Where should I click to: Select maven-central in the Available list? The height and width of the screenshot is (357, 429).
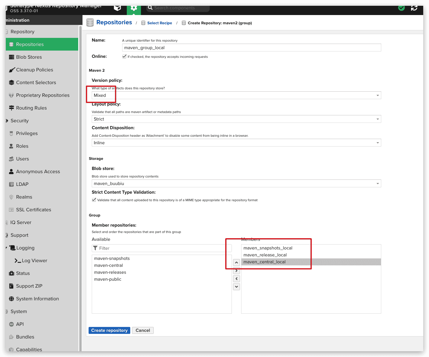coord(109,265)
